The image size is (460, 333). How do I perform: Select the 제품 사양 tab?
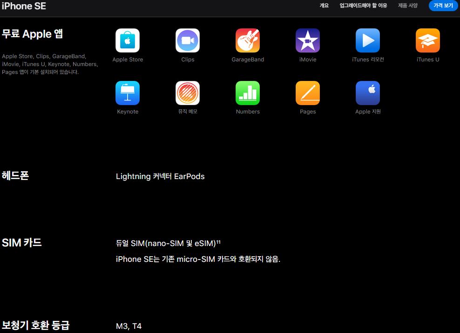pos(408,5)
